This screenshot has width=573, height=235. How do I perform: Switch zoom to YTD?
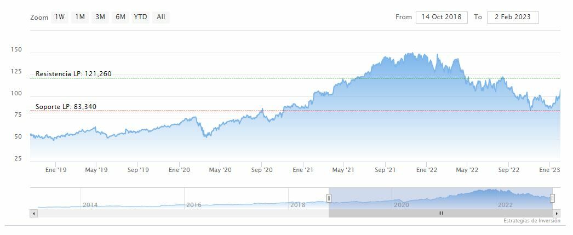[141, 17]
